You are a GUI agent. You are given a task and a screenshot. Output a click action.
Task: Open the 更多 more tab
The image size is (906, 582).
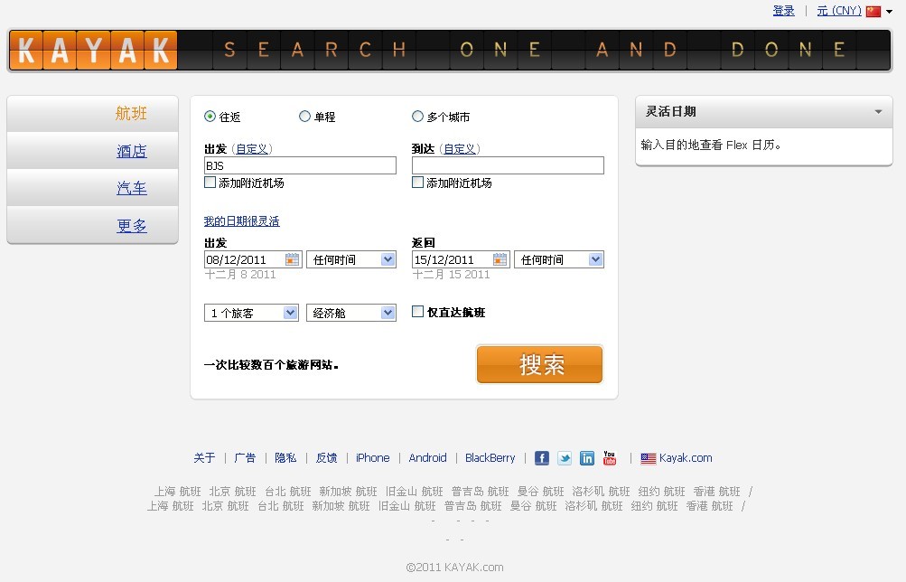tap(132, 225)
